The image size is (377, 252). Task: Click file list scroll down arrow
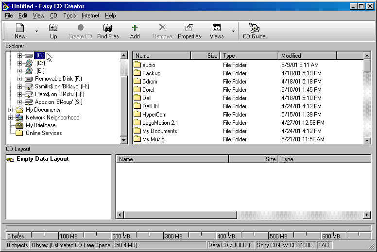(x=367, y=140)
